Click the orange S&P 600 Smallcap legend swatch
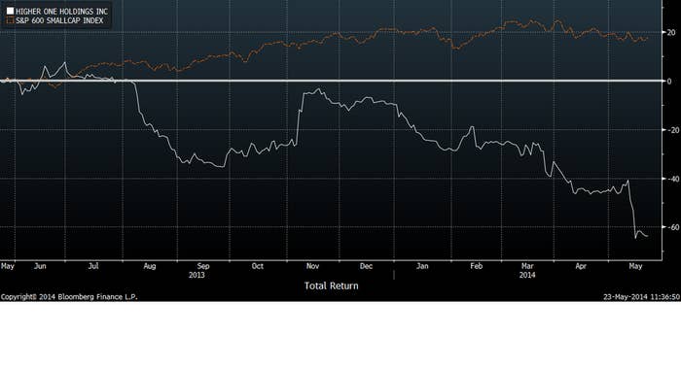 coord(10,20)
